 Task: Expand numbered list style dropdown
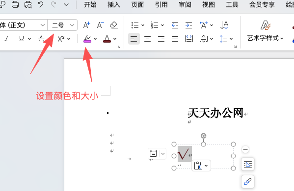click(162, 25)
